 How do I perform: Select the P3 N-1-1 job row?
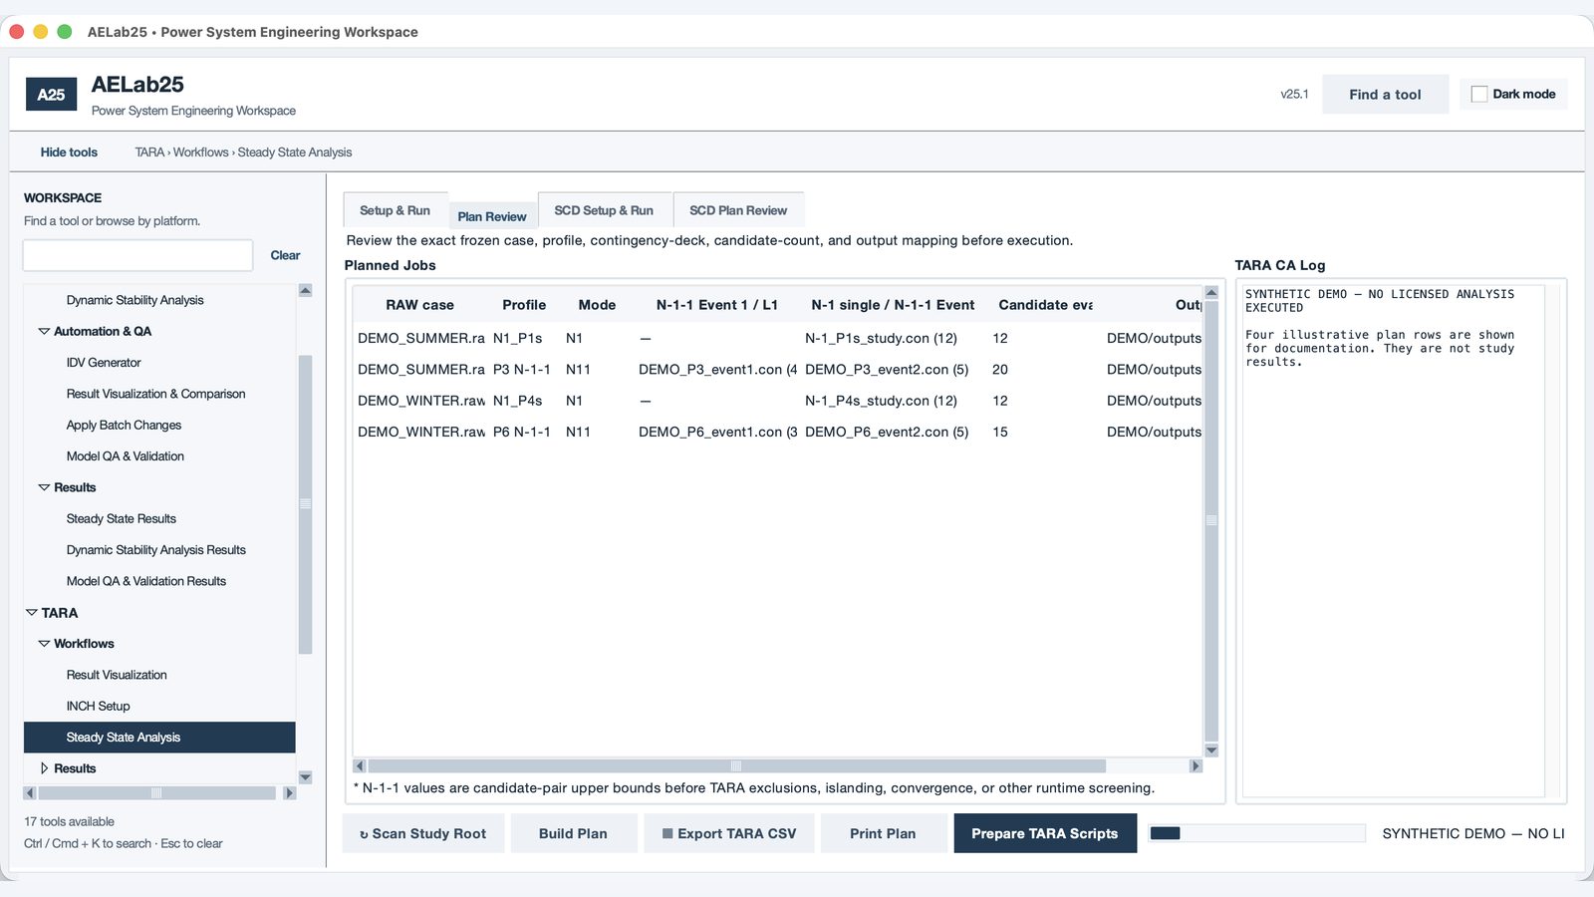(777, 370)
